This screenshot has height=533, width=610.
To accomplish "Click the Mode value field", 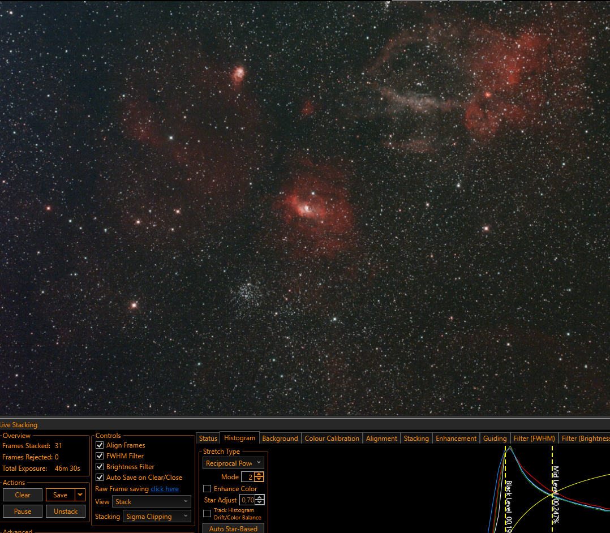I will point(248,476).
